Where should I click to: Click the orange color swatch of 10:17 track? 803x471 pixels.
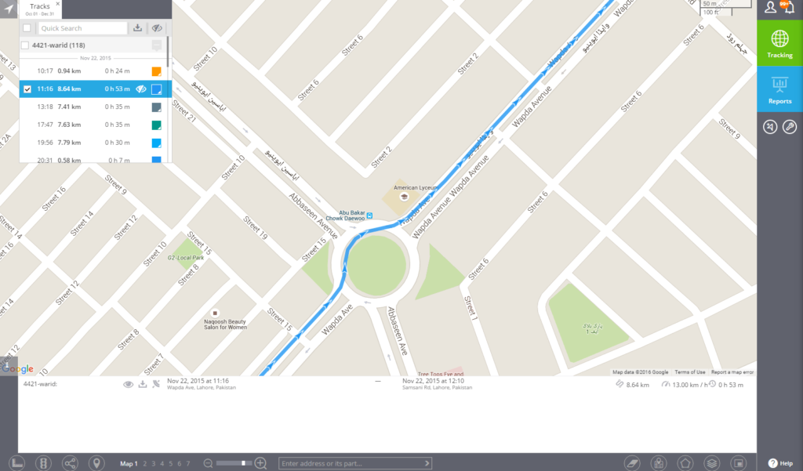(x=156, y=71)
